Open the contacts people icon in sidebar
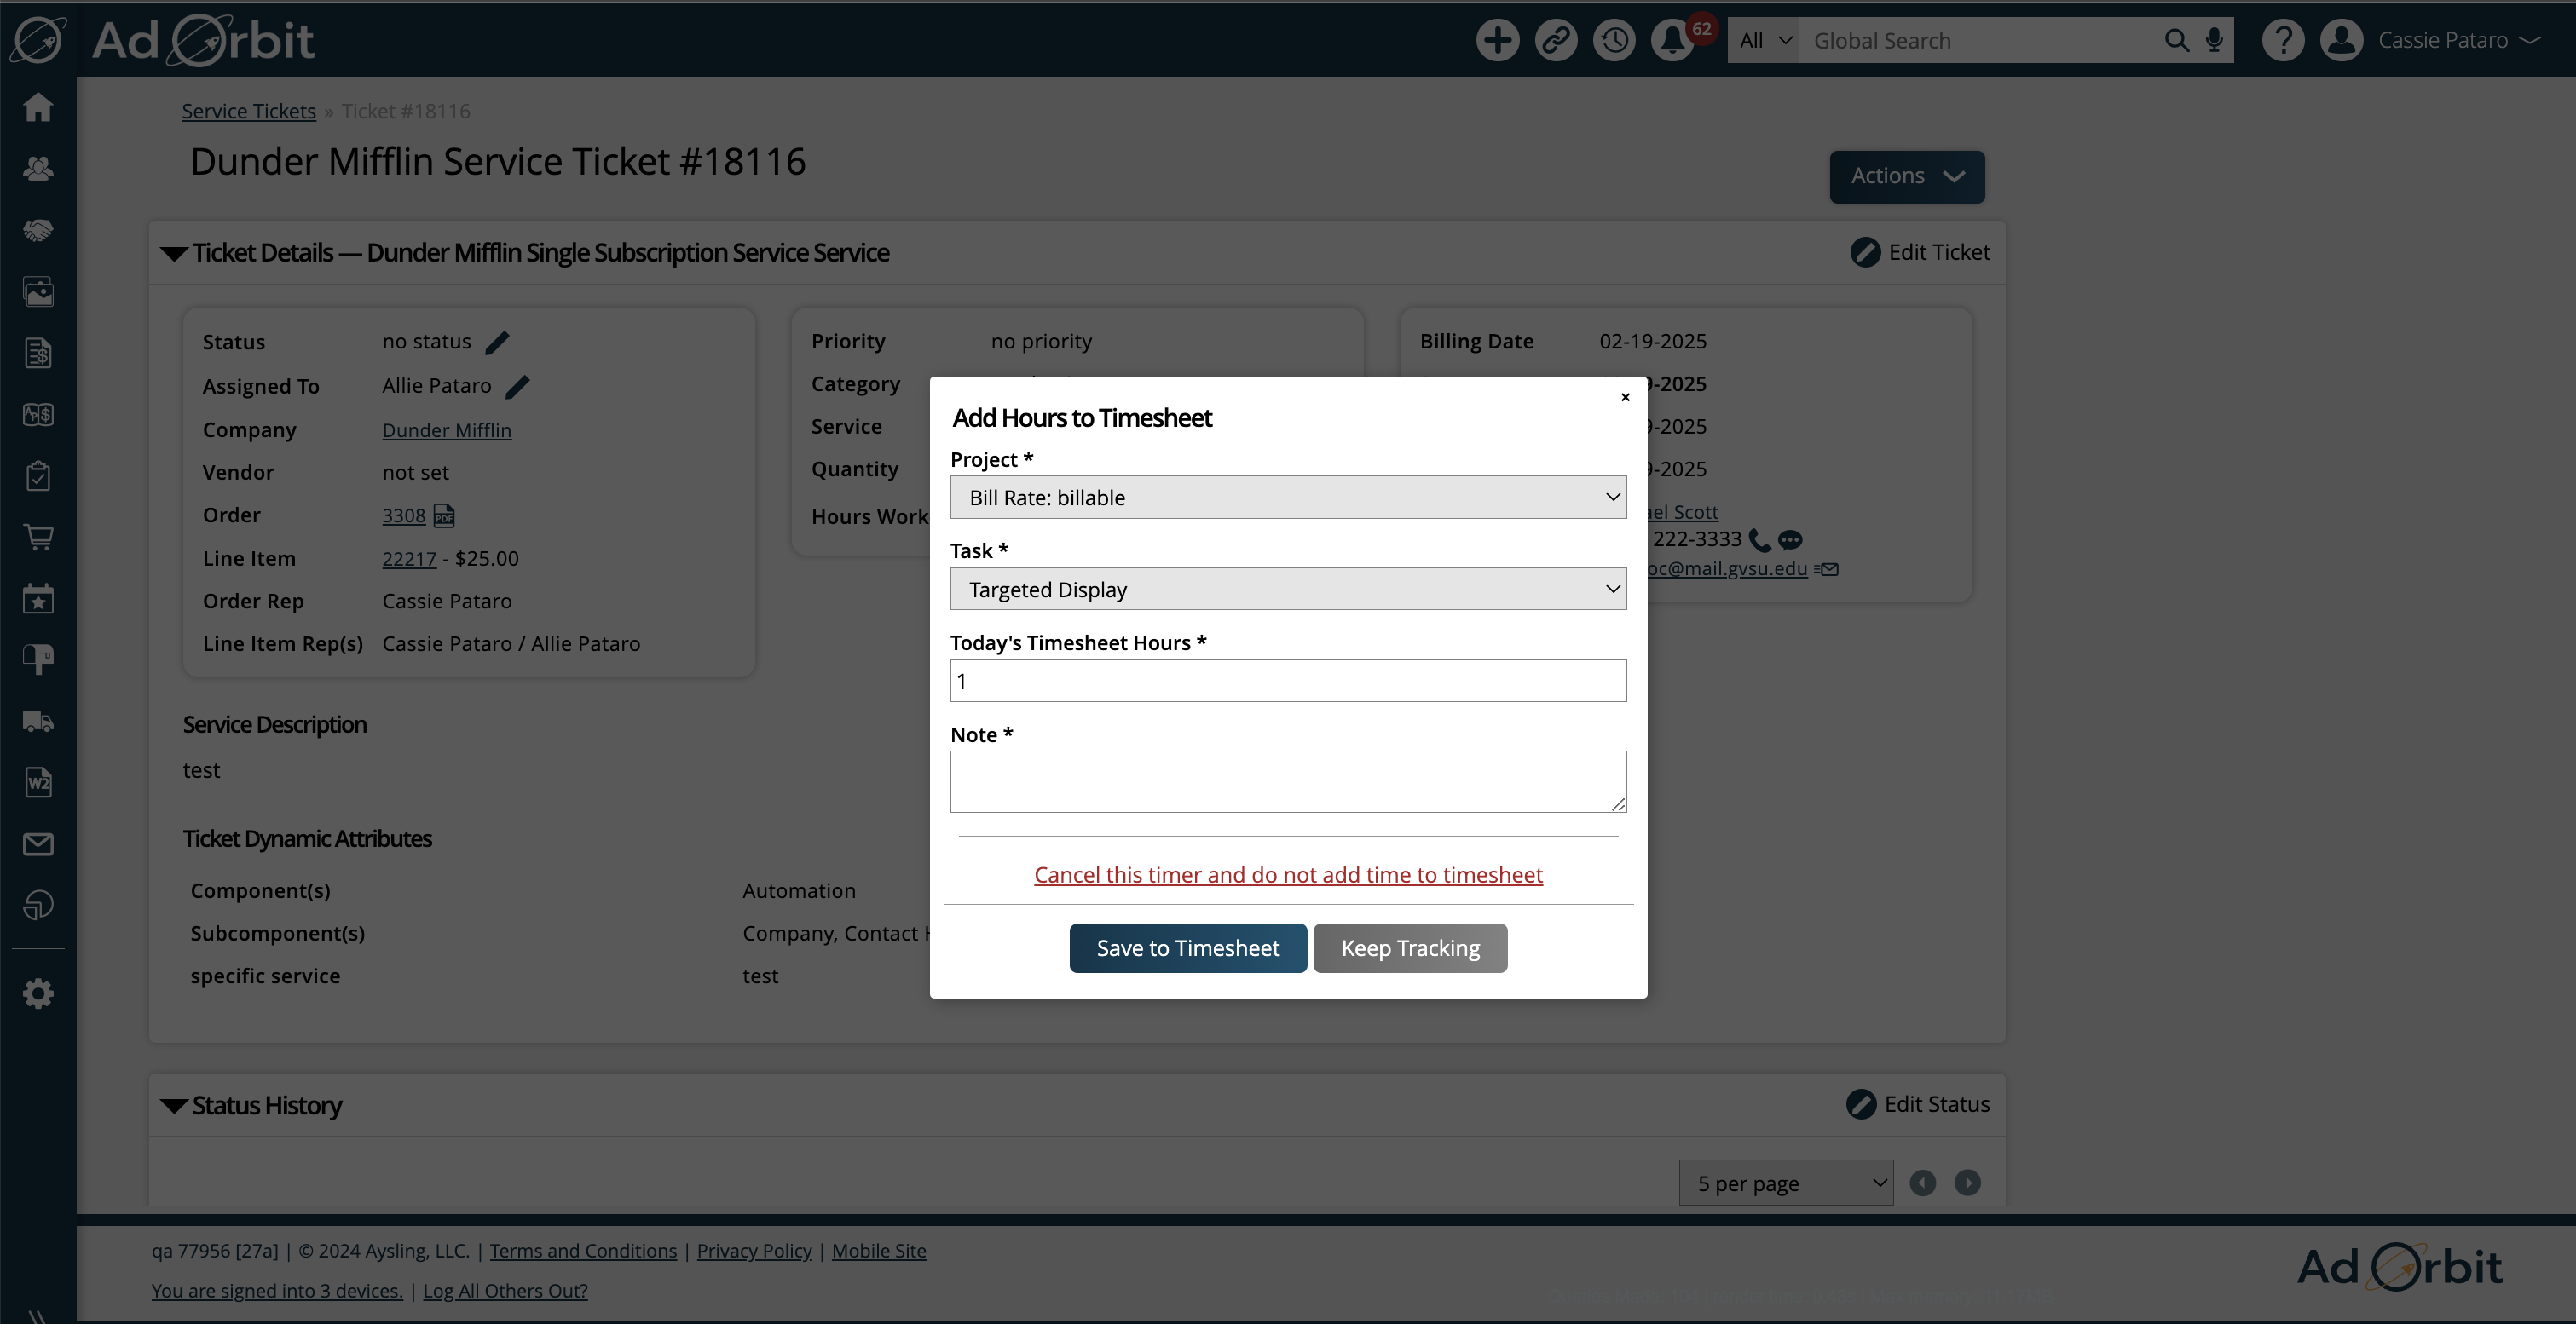This screenshot has height=1324, width=2576. click(38, 169)
